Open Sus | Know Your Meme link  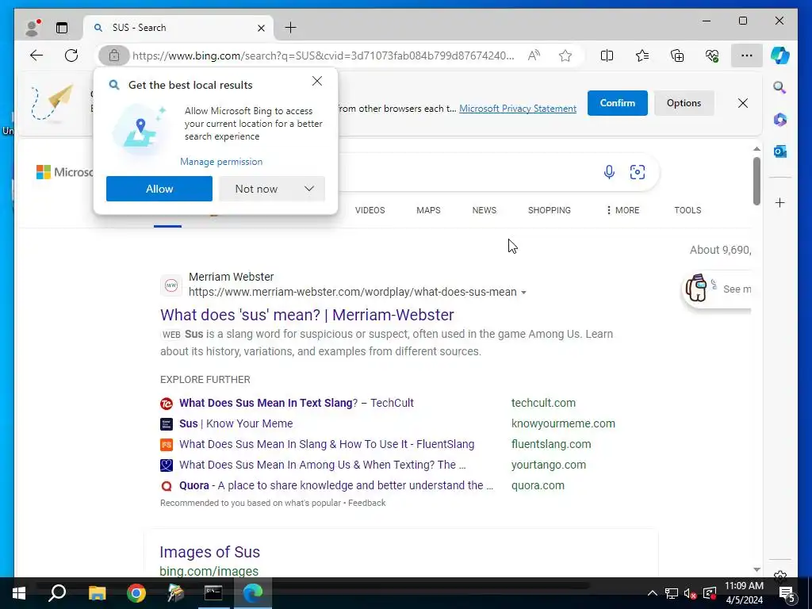(x=236, y=423)
